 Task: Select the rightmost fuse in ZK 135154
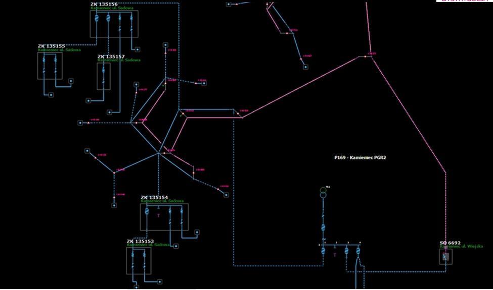pos(182,211)
